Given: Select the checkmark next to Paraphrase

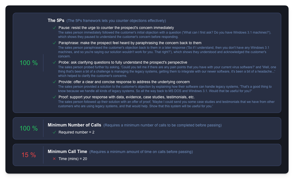Looking at the screenshot, I should [x=54, y=43].
